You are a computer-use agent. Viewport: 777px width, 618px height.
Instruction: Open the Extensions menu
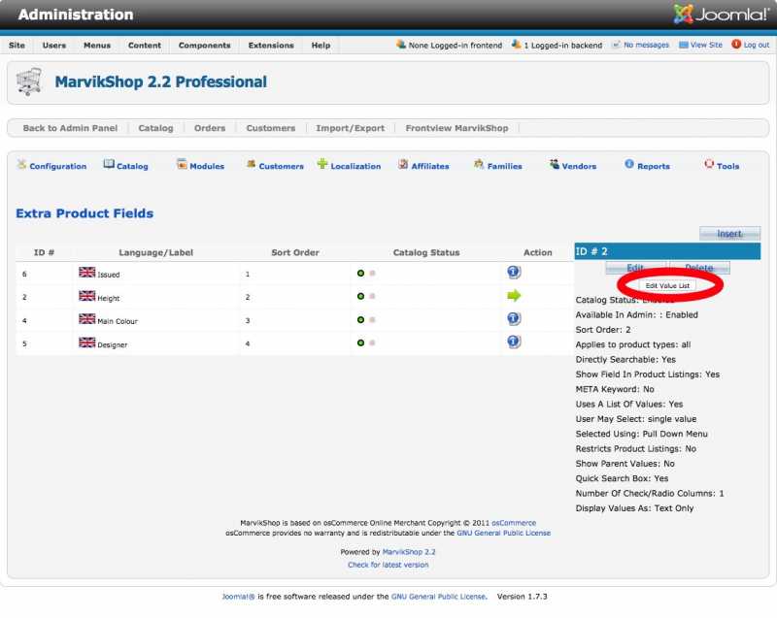[271, 45]
